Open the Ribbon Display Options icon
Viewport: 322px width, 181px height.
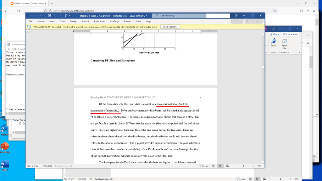(236, 15)
